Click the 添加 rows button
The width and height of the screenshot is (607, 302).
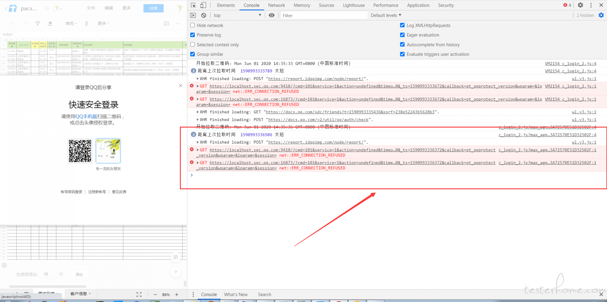(x=79, y=274)
